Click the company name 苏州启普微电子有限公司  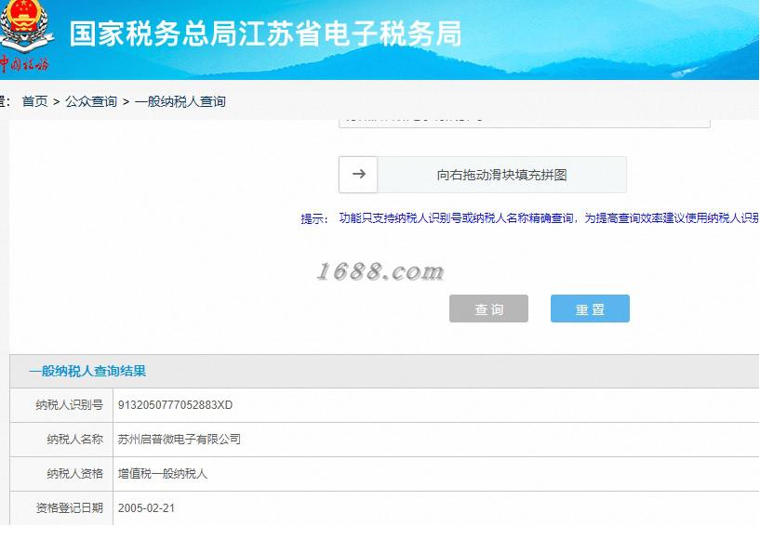(180, 440)
